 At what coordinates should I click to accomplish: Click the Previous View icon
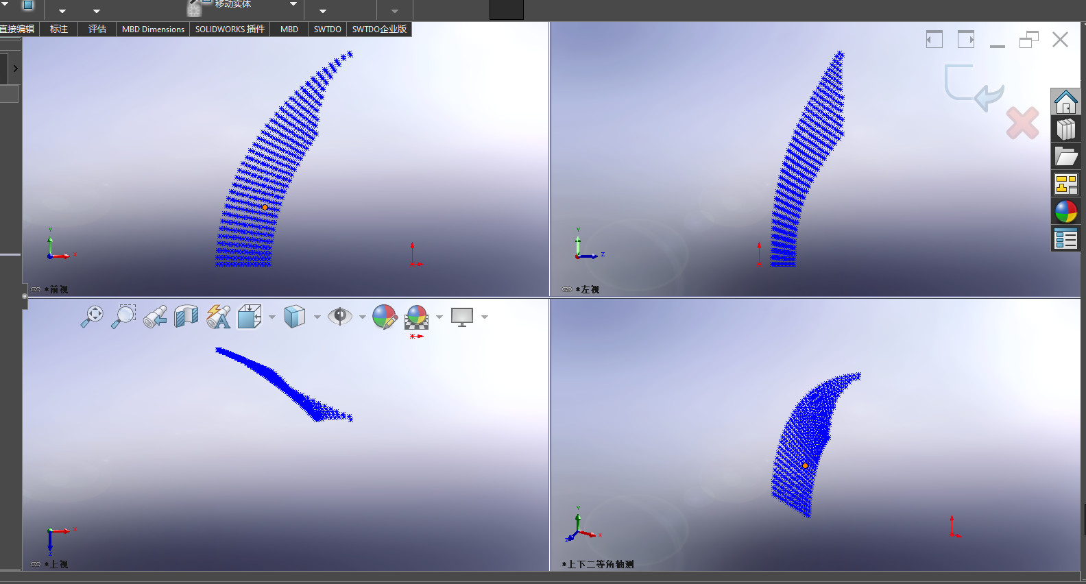click(155, 316)
